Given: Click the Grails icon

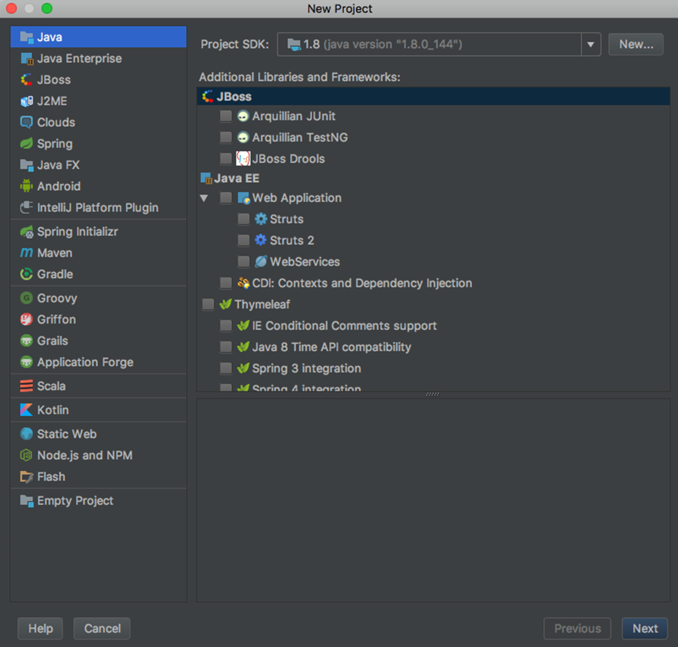Looking at the screenshot, I should coord(26,341).
